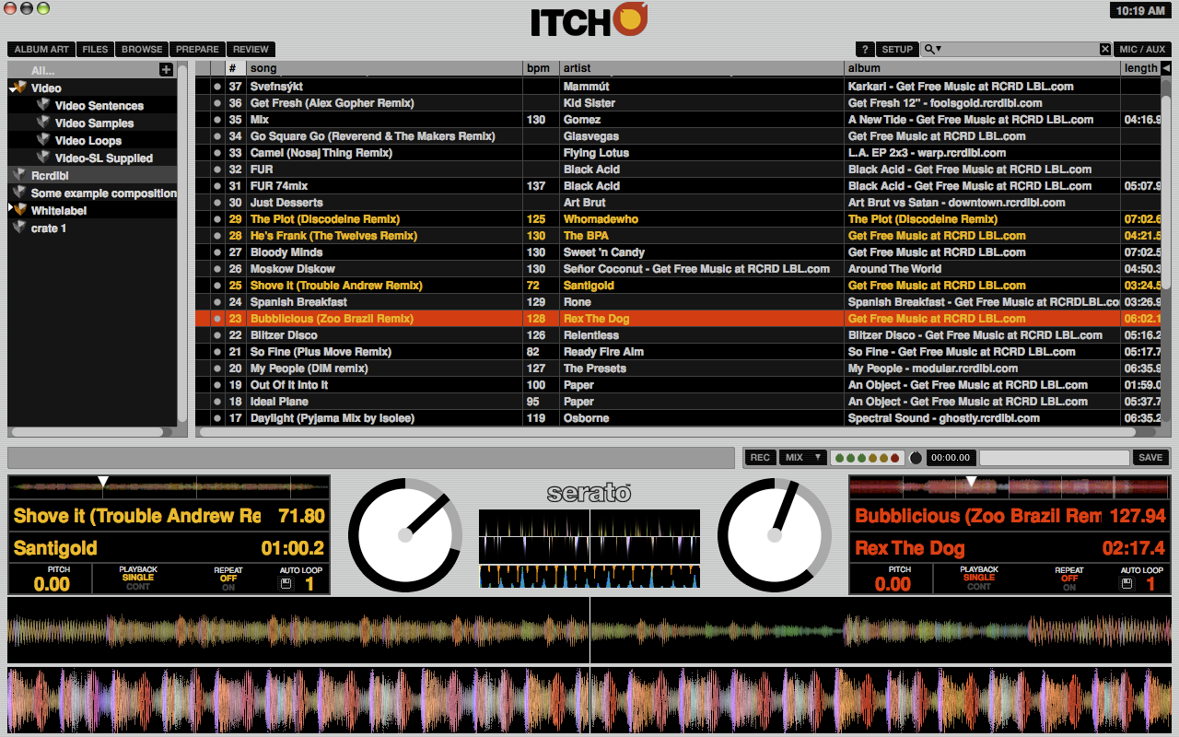Clear the search with X icon
This screenshot has height=737, width=1179.
1105,49
